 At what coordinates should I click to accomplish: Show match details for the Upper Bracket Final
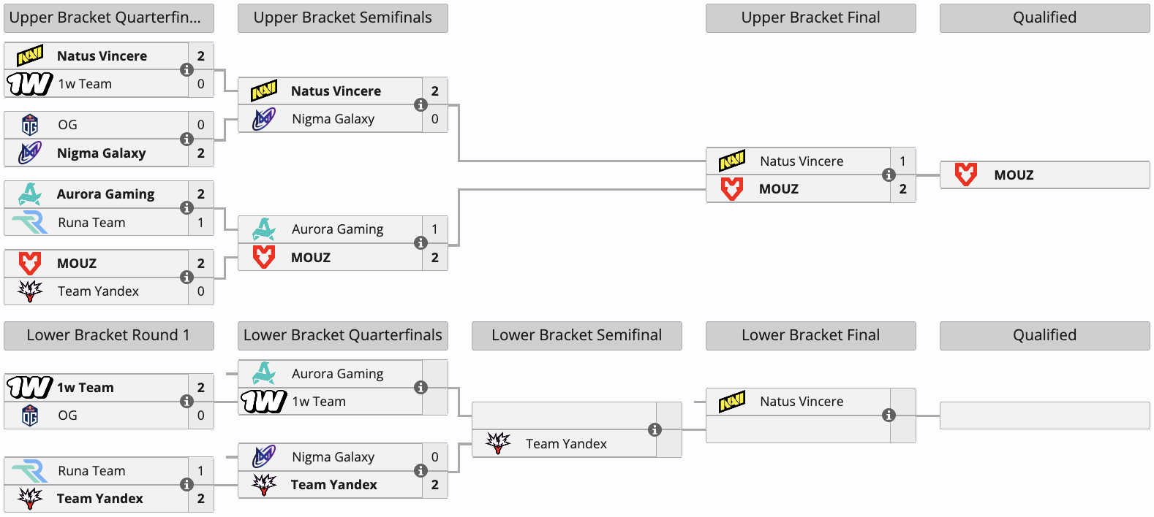click(x=889, y=175)
